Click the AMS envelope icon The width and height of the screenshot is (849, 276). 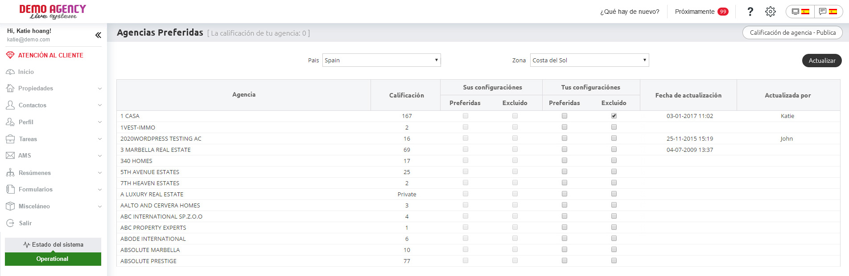pos(10,155)
